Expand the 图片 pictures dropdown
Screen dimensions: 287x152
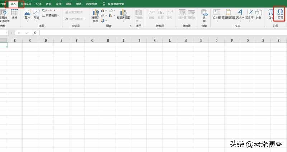pos(27,21)
